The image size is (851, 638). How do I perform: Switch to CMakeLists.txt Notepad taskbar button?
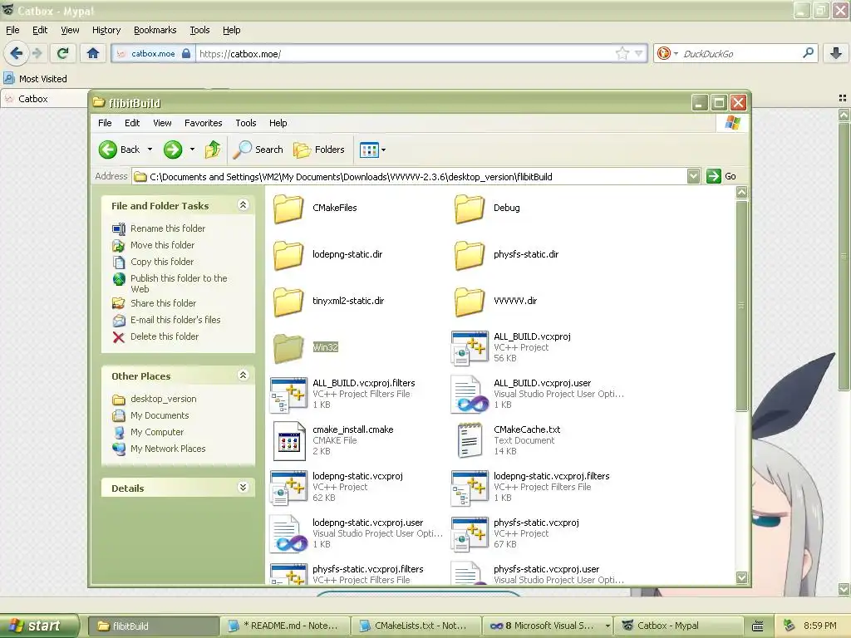coord(416,626)
